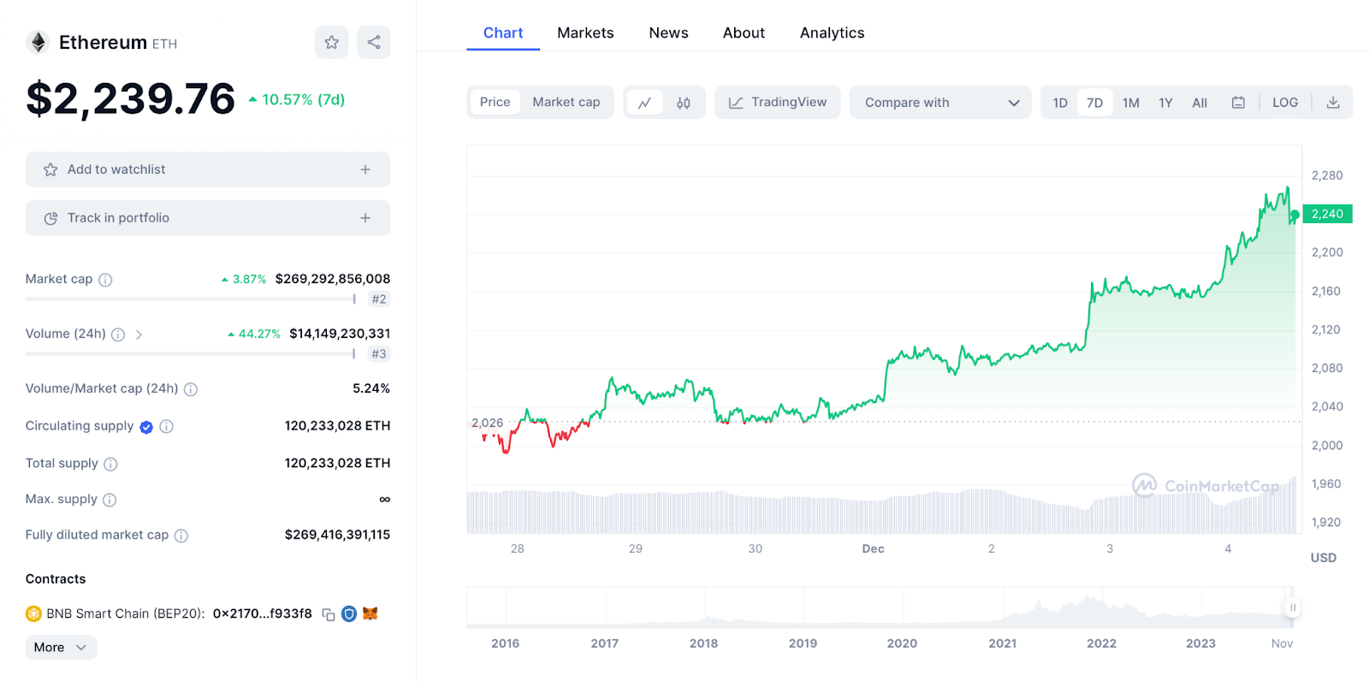Show Total supply info icon
This screenshot has height=681, width=1369.
coord(110,464)
